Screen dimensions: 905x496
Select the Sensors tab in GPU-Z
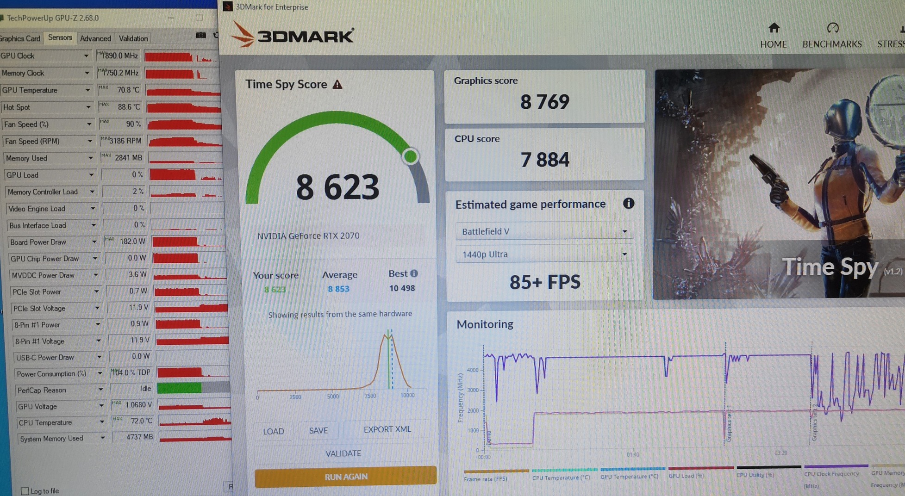coord(60,37)
